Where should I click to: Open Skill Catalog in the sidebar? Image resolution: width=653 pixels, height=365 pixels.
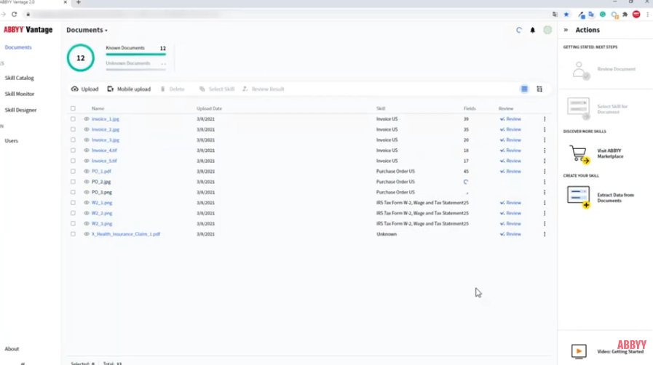pyautogui.click(x=19, y=78)
